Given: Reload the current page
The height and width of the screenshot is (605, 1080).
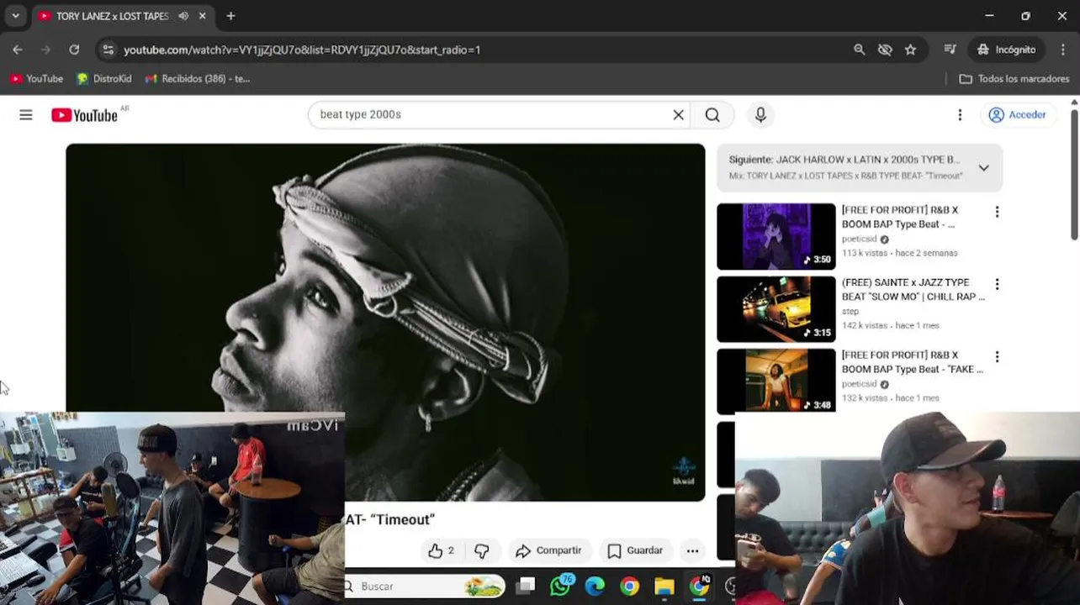Looking at the screenshot, I should click(74, 50).
